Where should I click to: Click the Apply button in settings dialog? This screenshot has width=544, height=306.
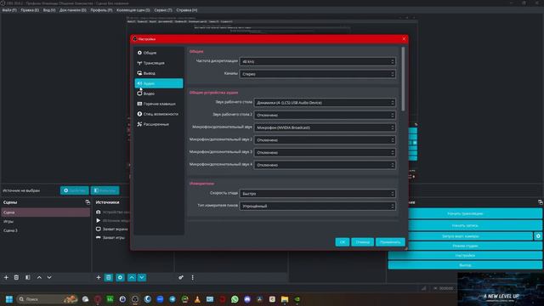[x=390, y=241]
